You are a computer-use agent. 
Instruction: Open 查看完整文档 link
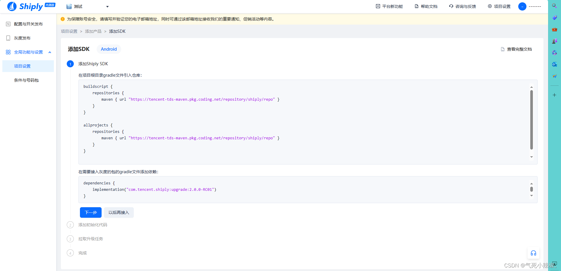pos(519,49)
